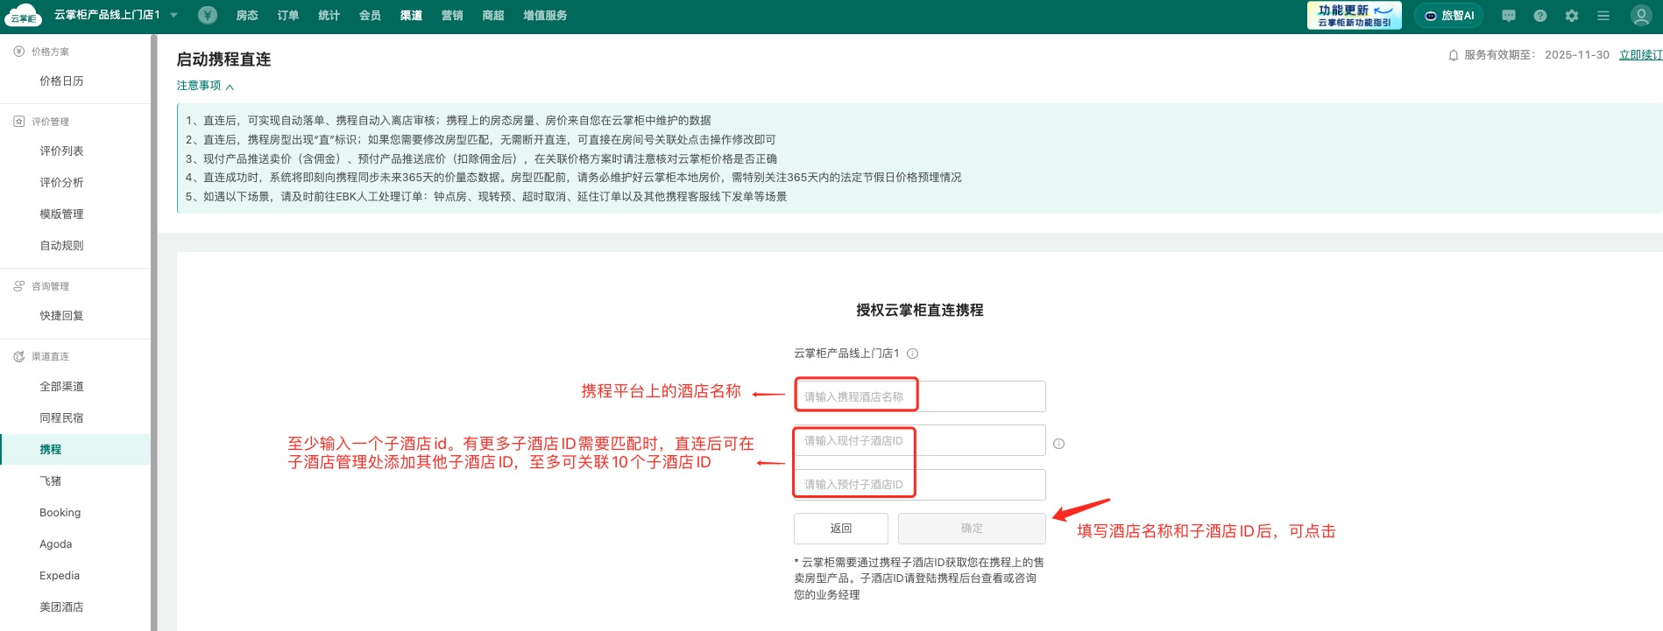Open 全部渠道 in sidebar
Image resolution: width=1663 pixels, height=631 pixels.
point(61,386)
